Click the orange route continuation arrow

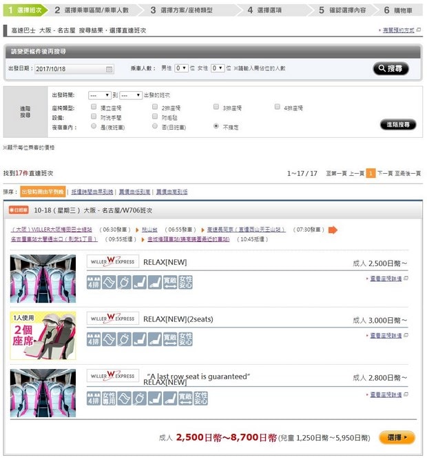(x=333, y=230)
